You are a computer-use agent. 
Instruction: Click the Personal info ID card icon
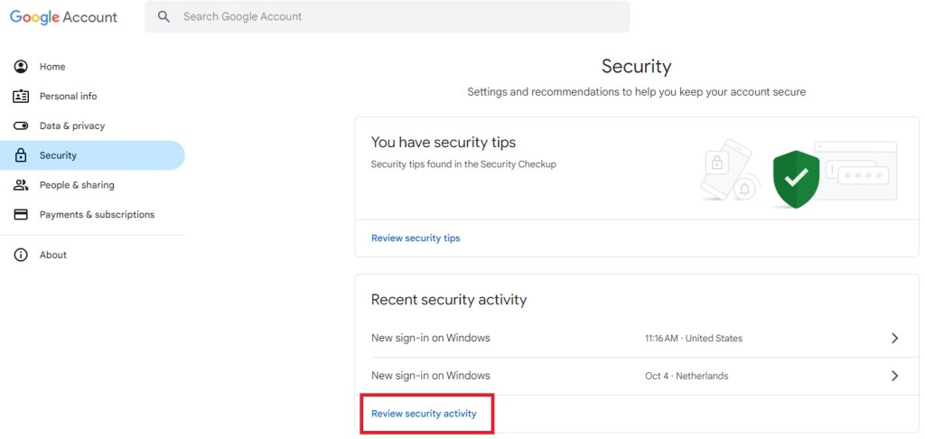[21, 97]
